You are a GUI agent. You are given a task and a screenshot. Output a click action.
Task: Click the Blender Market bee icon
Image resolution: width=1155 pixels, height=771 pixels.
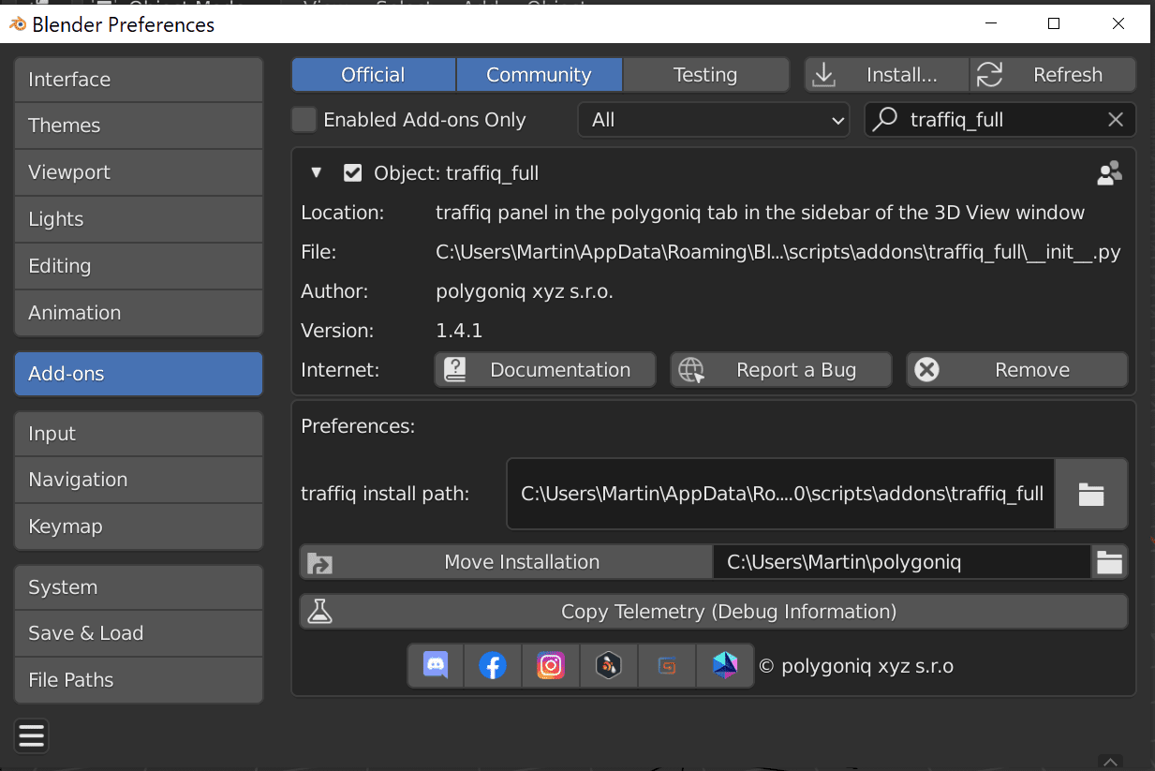click(x=609, y=665)
